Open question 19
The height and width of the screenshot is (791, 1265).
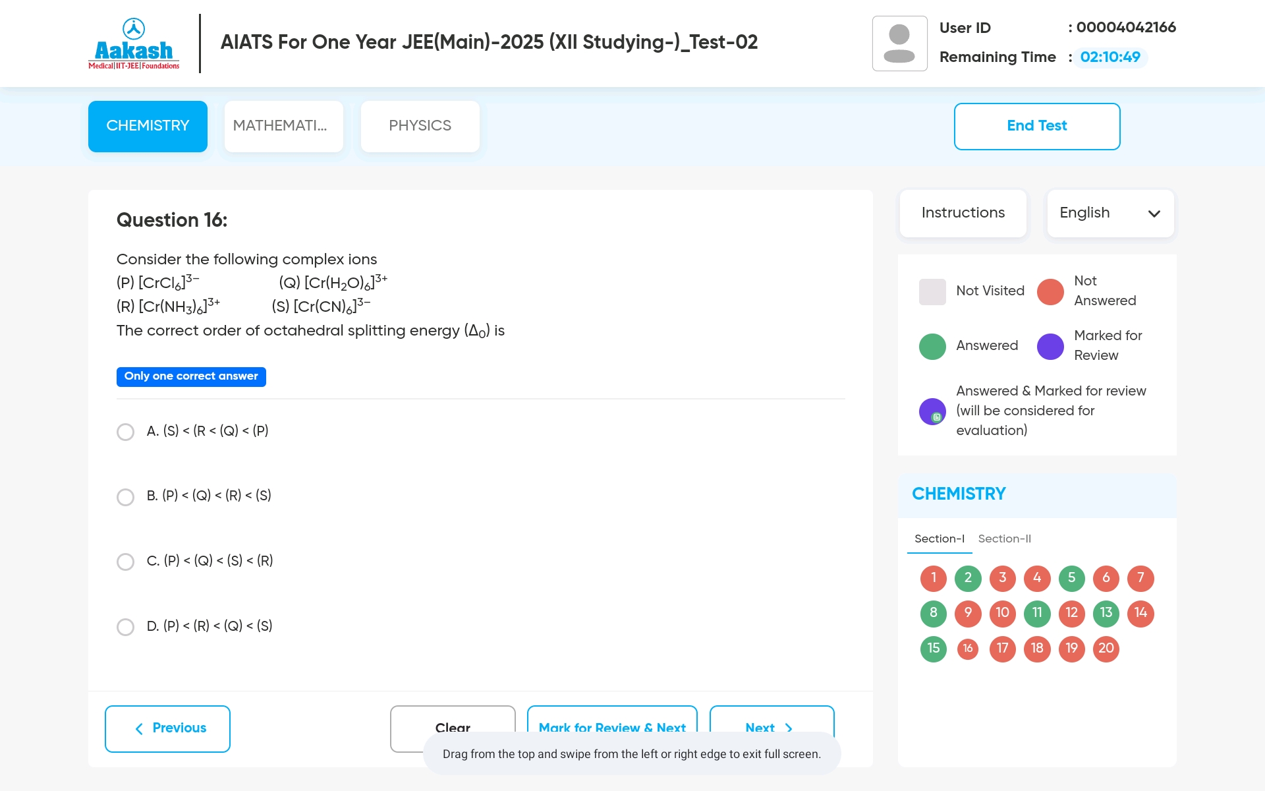coord(1072,649)
